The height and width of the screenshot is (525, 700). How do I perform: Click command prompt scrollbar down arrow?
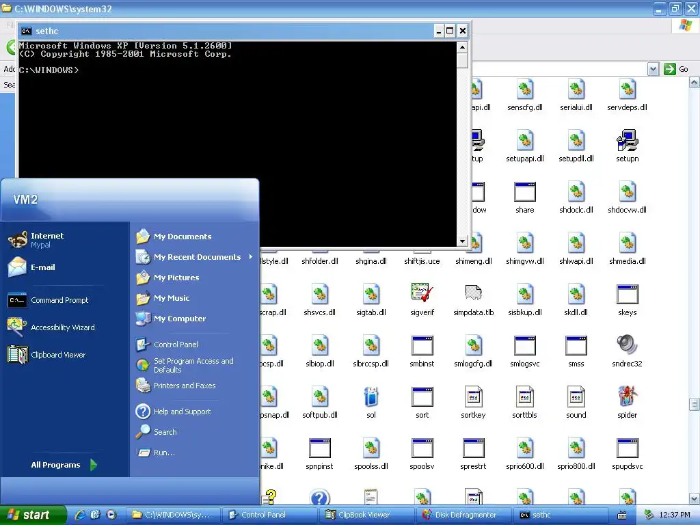[x=462, y=241]
